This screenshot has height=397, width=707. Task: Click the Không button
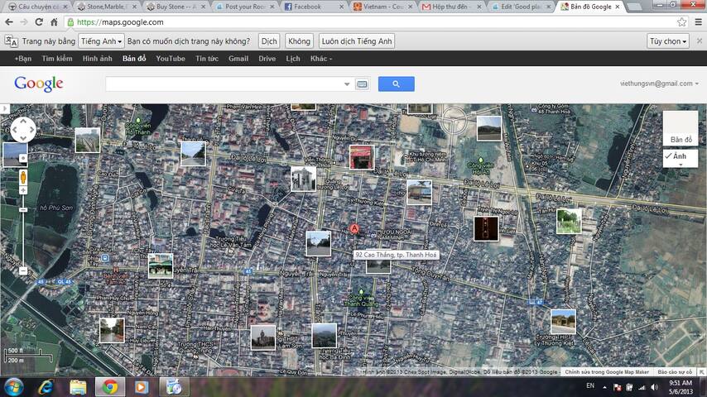click(x=300, y=41)
